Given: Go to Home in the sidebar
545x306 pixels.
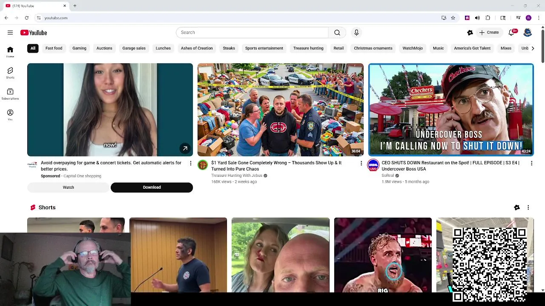Looking at the screenshot, I should (10, 52).
